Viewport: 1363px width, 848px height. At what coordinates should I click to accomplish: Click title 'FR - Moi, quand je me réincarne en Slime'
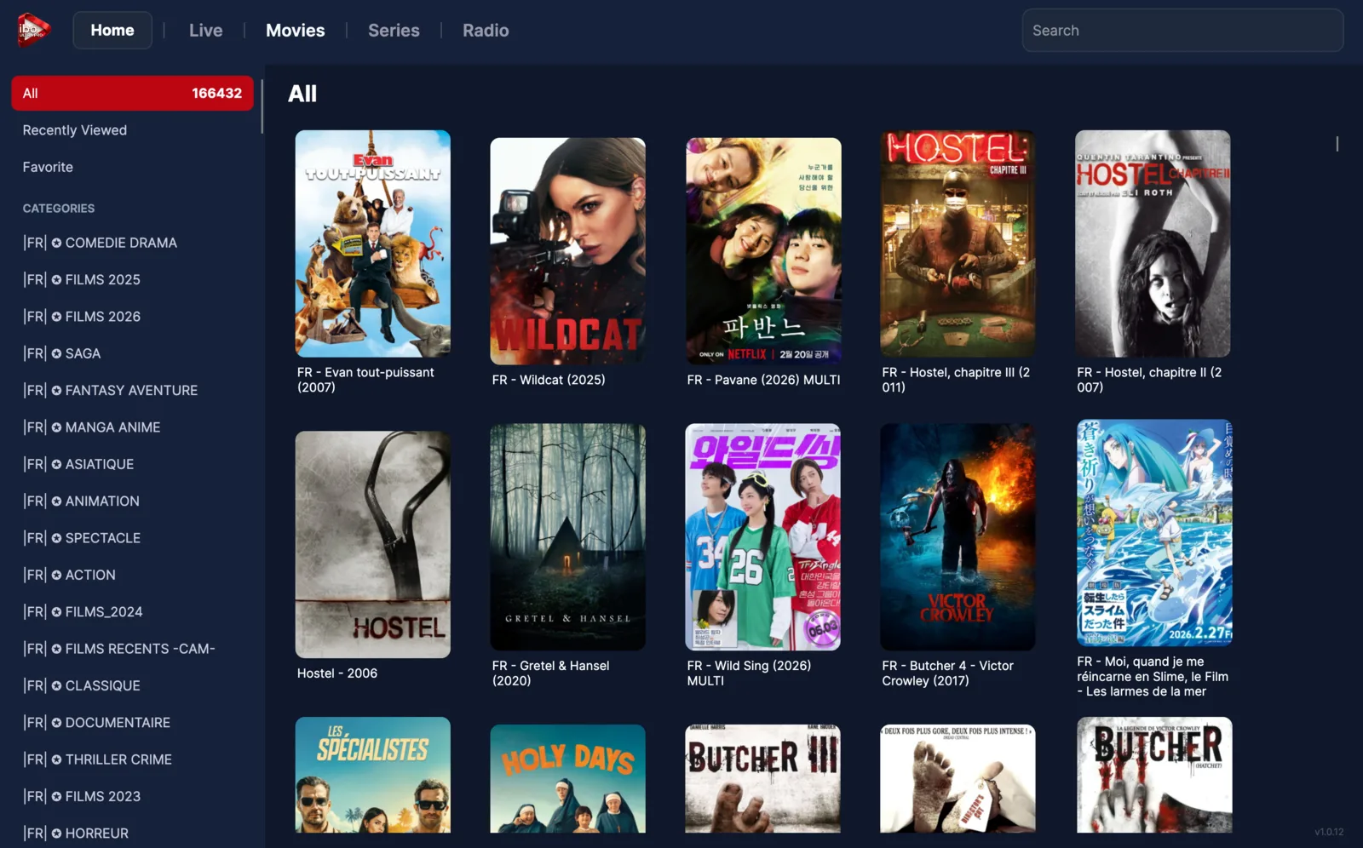pyautogui.click(x=1153, y=677)
